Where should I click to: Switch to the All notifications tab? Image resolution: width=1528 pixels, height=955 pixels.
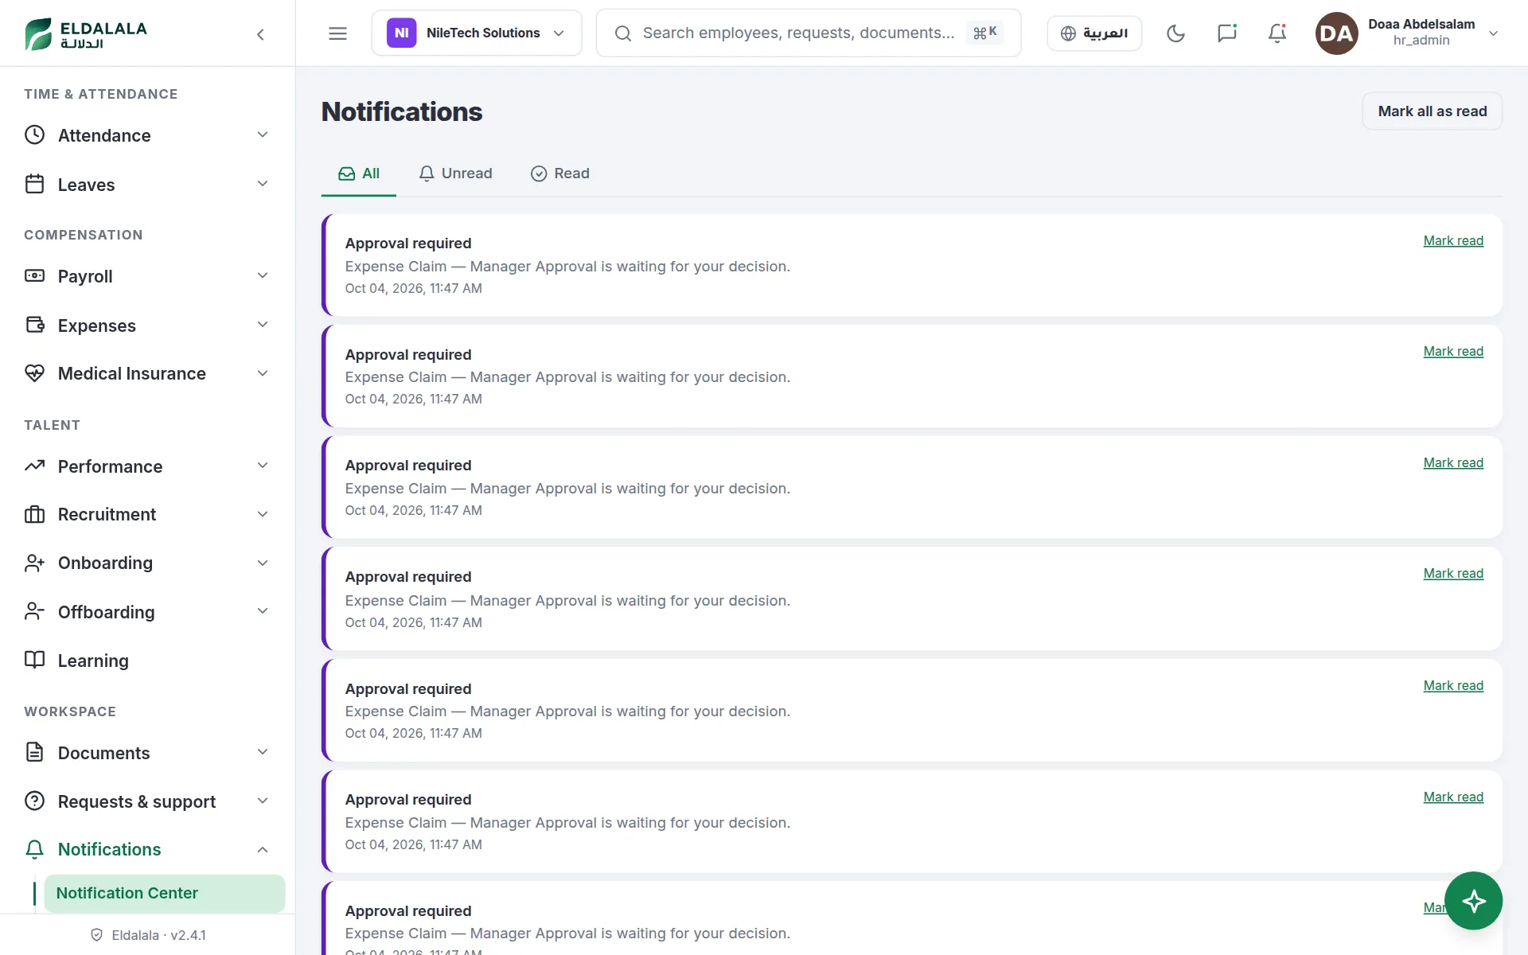[358, 173]
